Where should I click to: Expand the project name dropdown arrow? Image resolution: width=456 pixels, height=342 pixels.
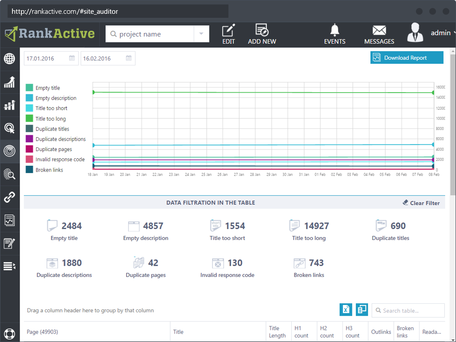tap(201, 34)
